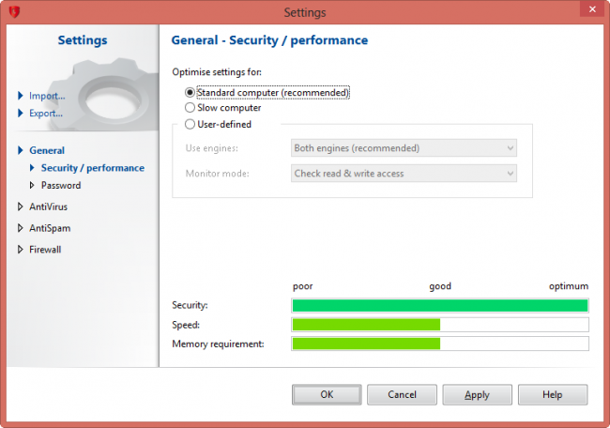Image resolution: width=610 pixels, height=428 pixels.
Task: Click the 'Speed:' label
Action: coord(186,325)
